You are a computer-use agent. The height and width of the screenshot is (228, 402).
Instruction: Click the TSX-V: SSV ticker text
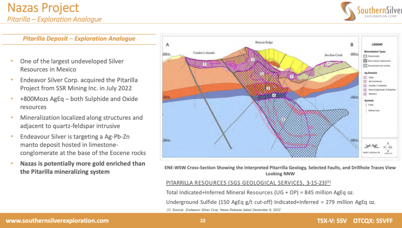[332, 221]
